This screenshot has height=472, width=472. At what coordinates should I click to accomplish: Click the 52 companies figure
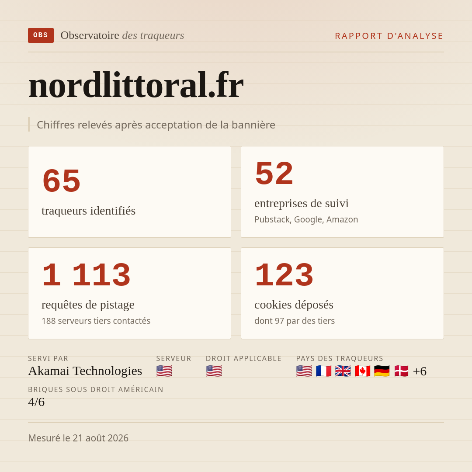(274, 173)
